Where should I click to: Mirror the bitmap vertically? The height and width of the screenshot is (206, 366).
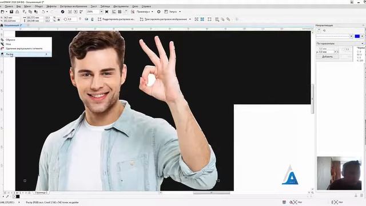[x=93, y=19]
